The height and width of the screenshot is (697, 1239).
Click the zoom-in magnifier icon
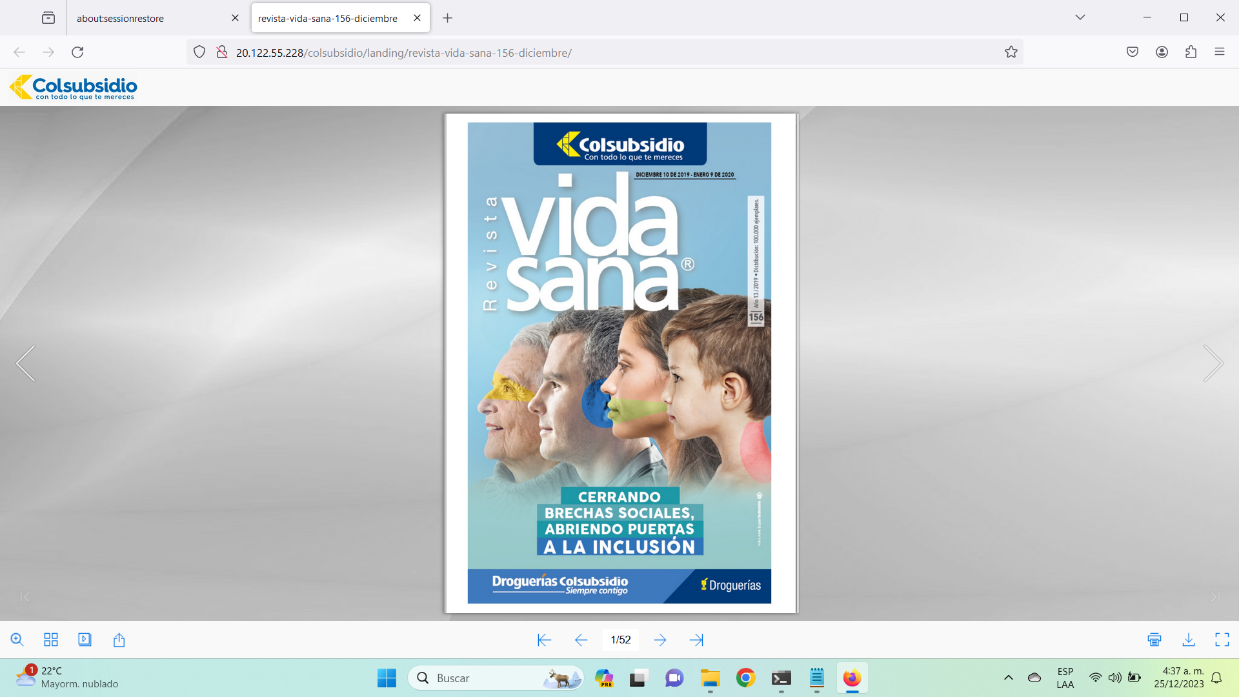pos(17,640)
